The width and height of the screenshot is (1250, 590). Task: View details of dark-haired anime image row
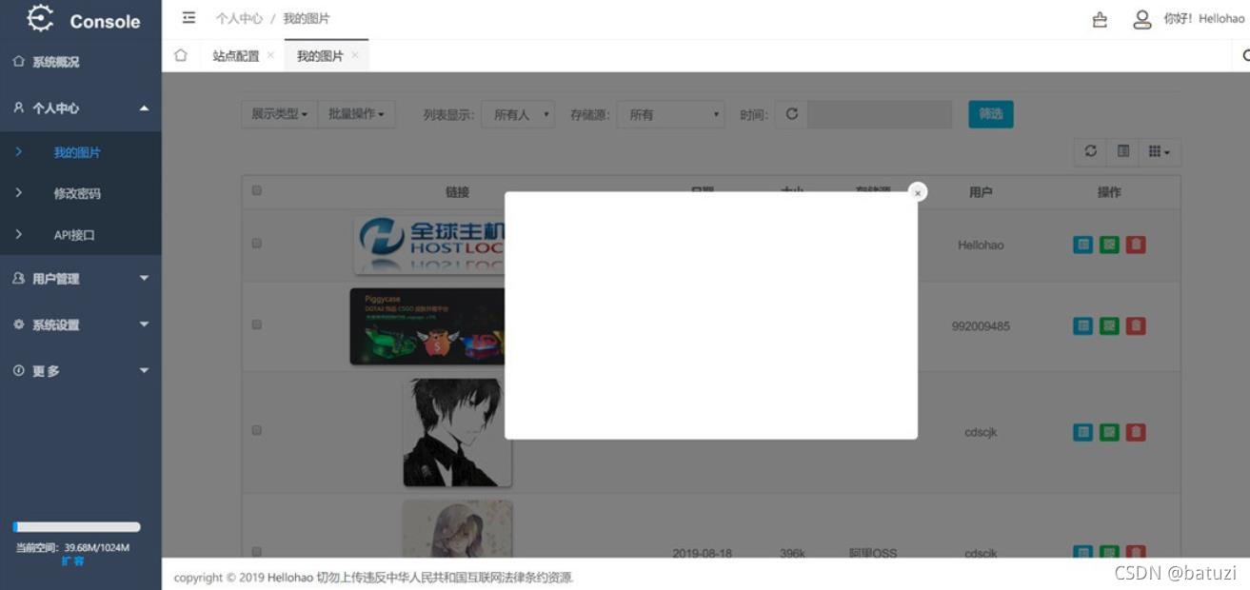click(x=1082, y=432)
